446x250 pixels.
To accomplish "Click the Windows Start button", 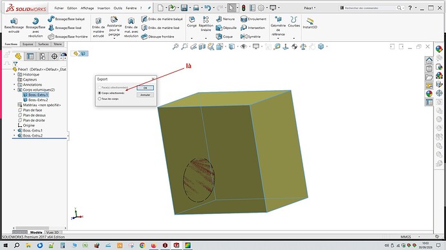I will click(x=5, y=245).
